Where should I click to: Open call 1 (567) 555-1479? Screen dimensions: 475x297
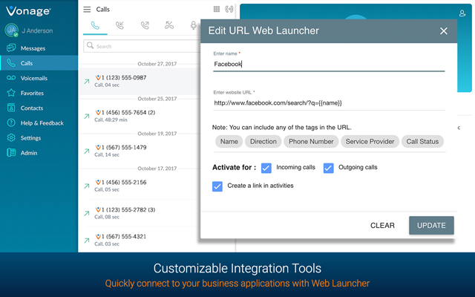tap(140, 151)
